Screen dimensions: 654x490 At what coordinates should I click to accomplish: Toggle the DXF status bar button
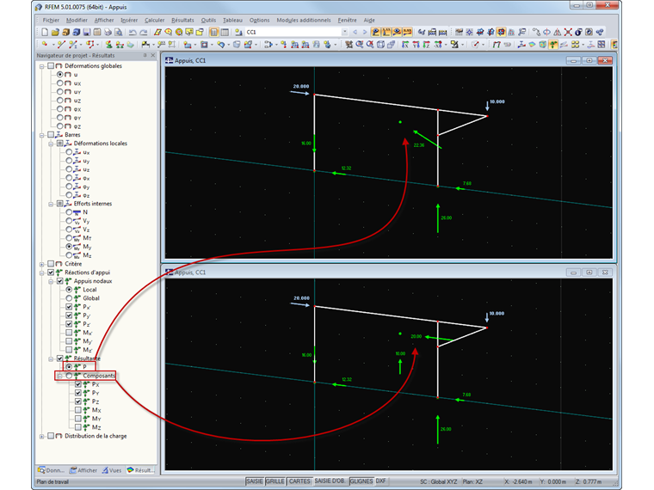(x=381, y=481)
